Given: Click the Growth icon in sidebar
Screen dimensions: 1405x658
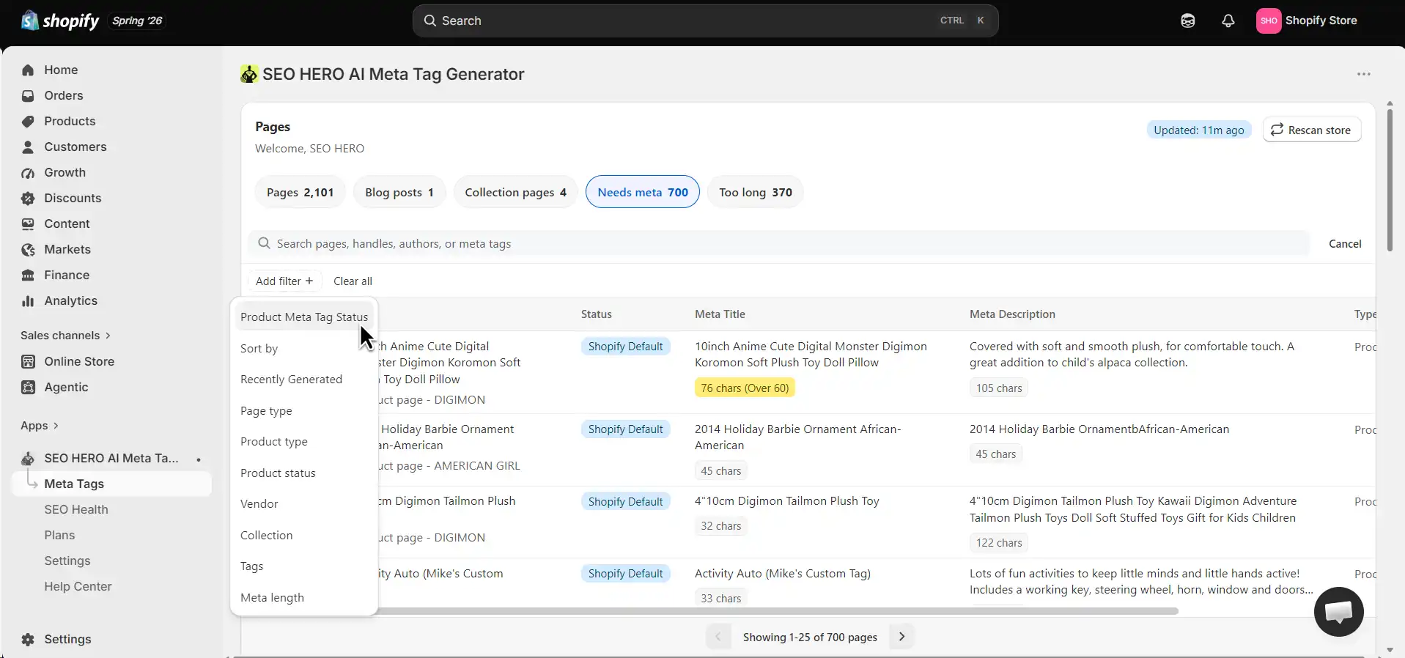Looking at the screenshot, I should [x=28, y=173].
